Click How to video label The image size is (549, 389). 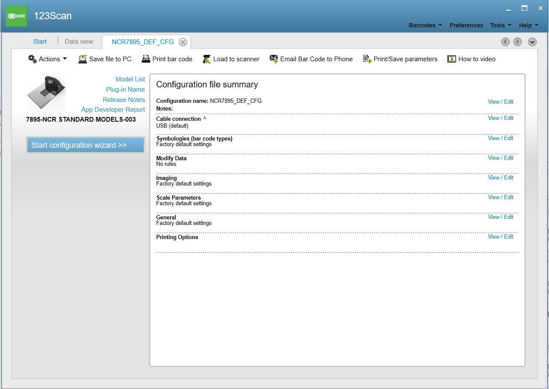(477, 59)
